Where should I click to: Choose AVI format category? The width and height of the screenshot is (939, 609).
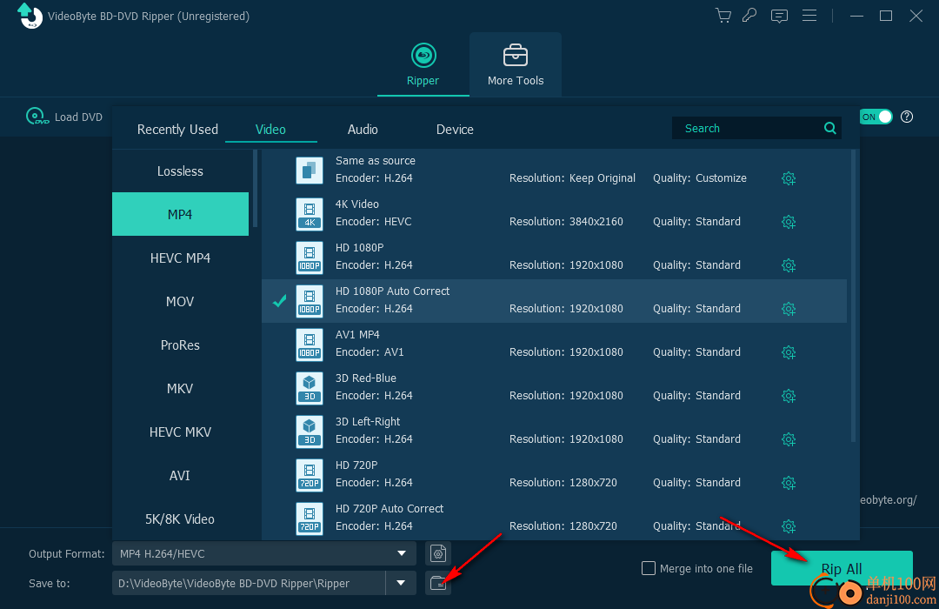coord(180,475)
